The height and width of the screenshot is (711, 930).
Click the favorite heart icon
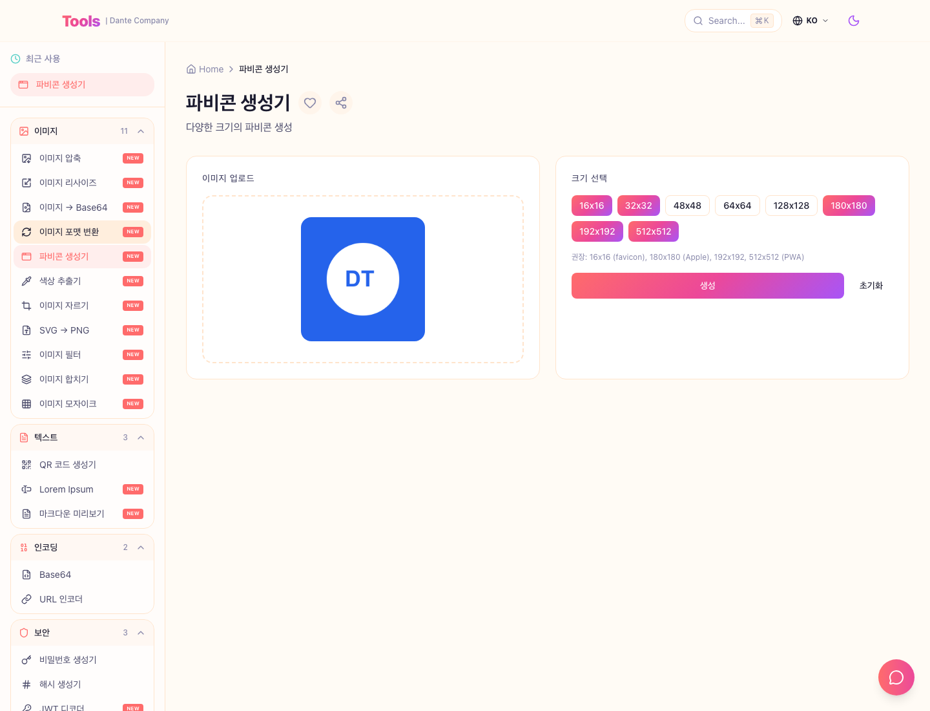click(310, 103)
